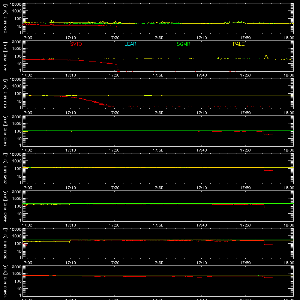
Task: Select the 245 MHz [SFU] axis label
Action: (5, 18)
